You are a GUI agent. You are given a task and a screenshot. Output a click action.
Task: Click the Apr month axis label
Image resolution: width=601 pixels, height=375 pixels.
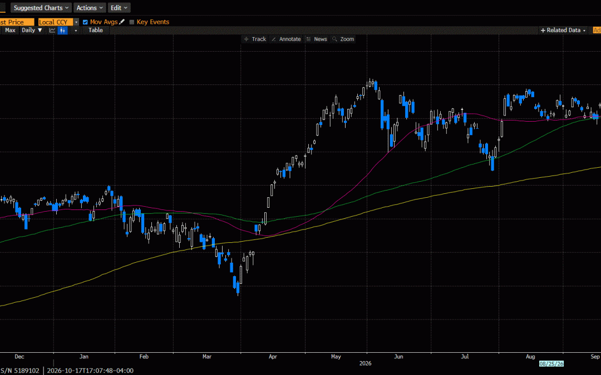coord(273,357)
